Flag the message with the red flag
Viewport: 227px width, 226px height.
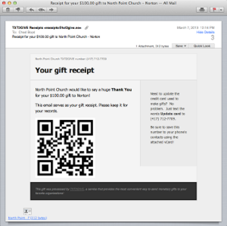214,10
